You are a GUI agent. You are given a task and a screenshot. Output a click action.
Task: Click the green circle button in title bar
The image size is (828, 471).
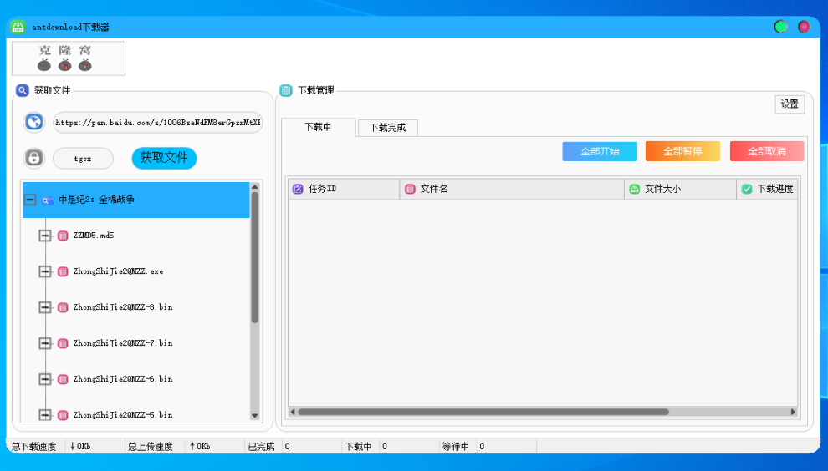pyautogui.click(x=780, y=27)
